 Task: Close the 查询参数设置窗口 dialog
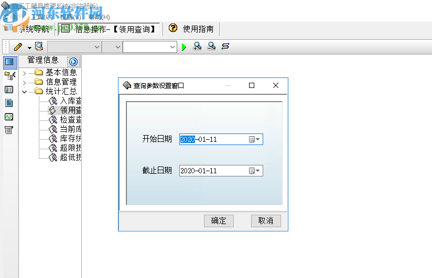[276, 86]
